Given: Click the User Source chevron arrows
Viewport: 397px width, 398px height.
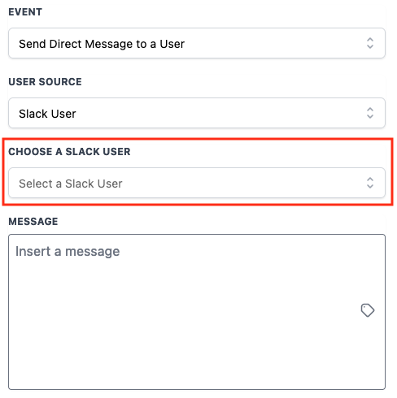Looking at the screenshot, I should (370, 113).
